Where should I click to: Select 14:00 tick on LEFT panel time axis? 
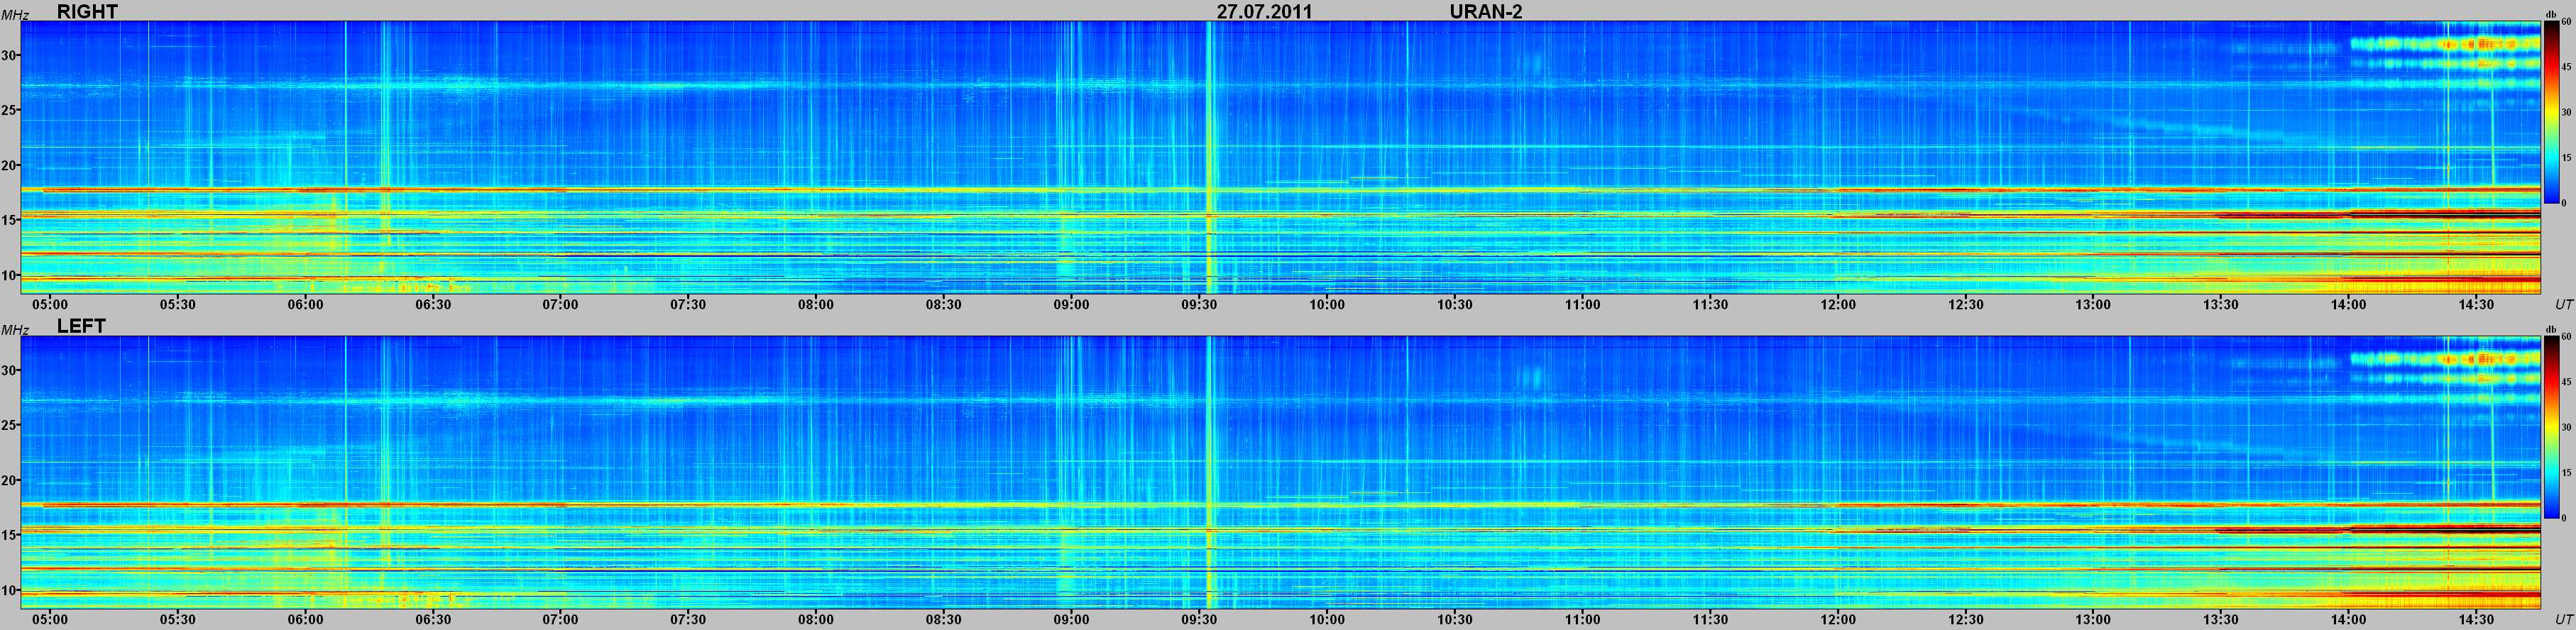2348,619
